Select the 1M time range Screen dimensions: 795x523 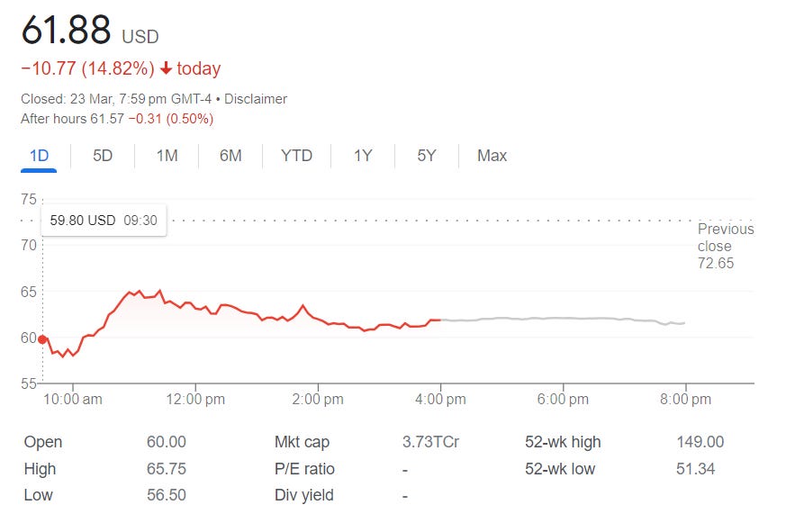165,156
